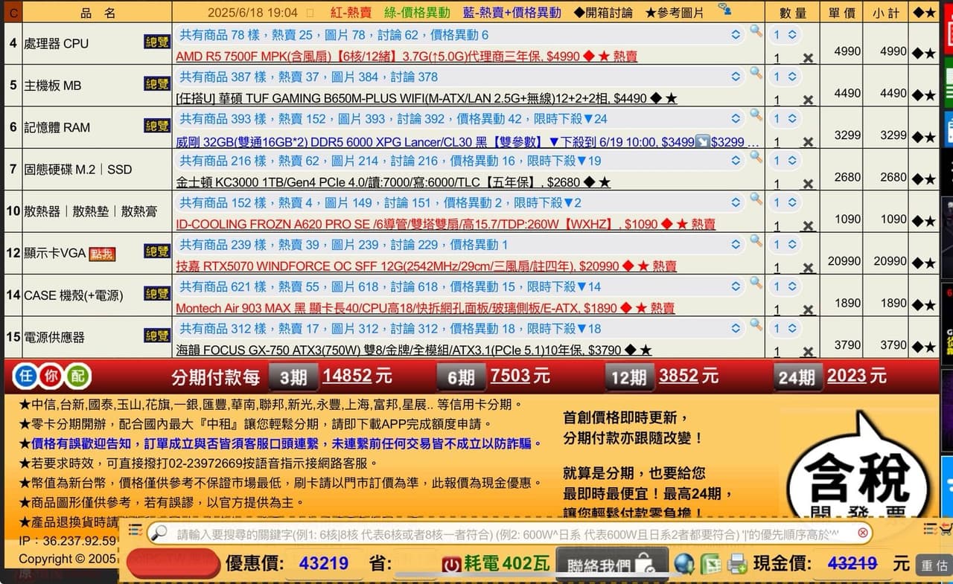Select the 3期 installment option

pyautogui.click(x=293, y=378)
